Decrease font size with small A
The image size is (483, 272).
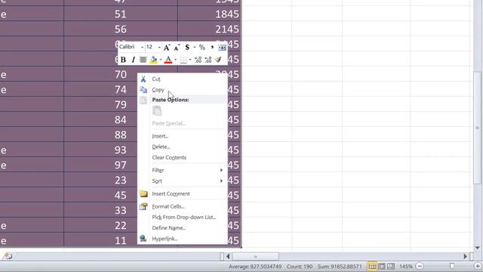point(177,48)
